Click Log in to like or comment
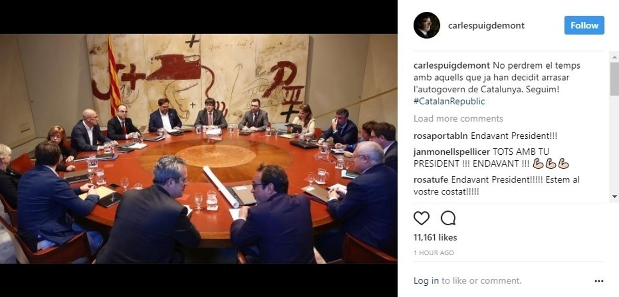Image resolution: width=619 pixels, height=297 pixels. pyautogui.click(x=426, y=281)
